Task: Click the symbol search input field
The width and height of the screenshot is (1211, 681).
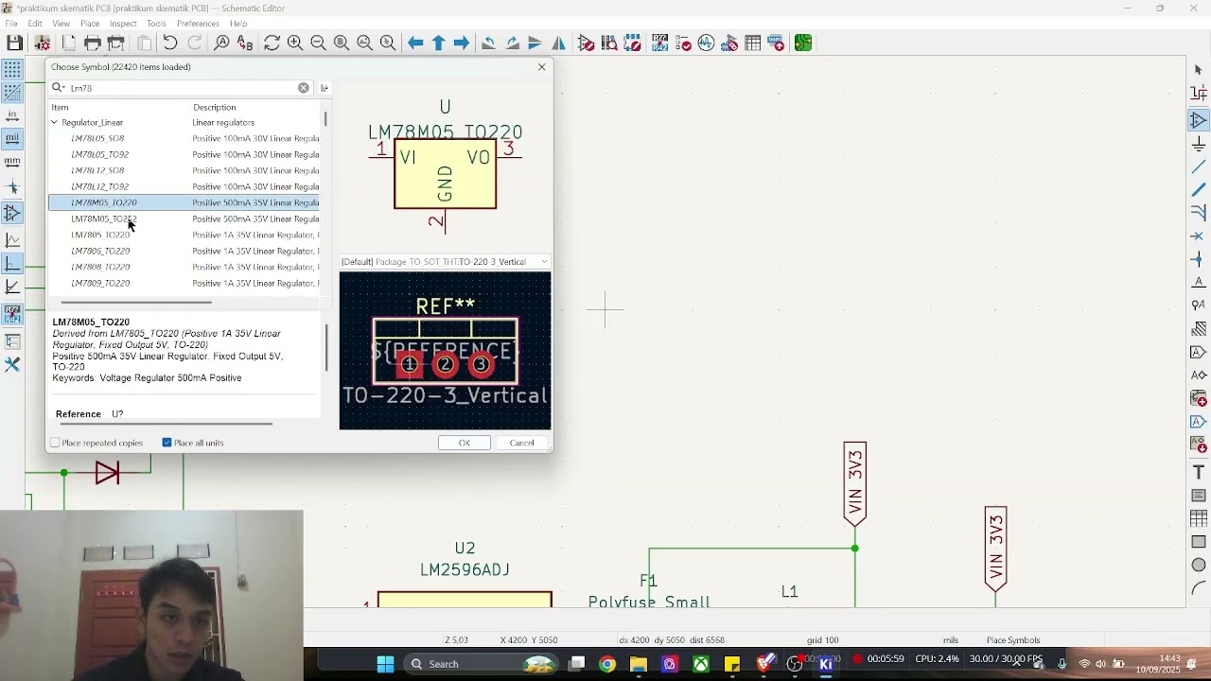Action: [180, 88]
